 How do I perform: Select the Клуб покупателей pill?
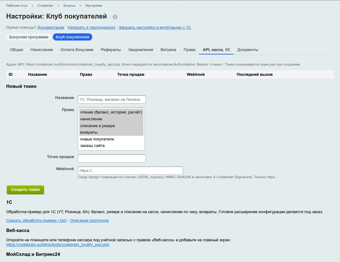pos(73,37)
